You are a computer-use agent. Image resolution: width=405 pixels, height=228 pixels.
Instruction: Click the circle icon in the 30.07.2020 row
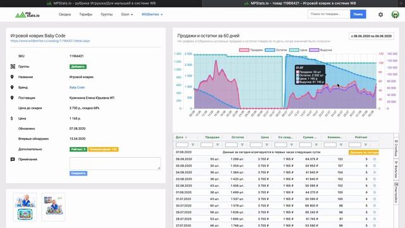pyautogui.click(x=375, y=205)
